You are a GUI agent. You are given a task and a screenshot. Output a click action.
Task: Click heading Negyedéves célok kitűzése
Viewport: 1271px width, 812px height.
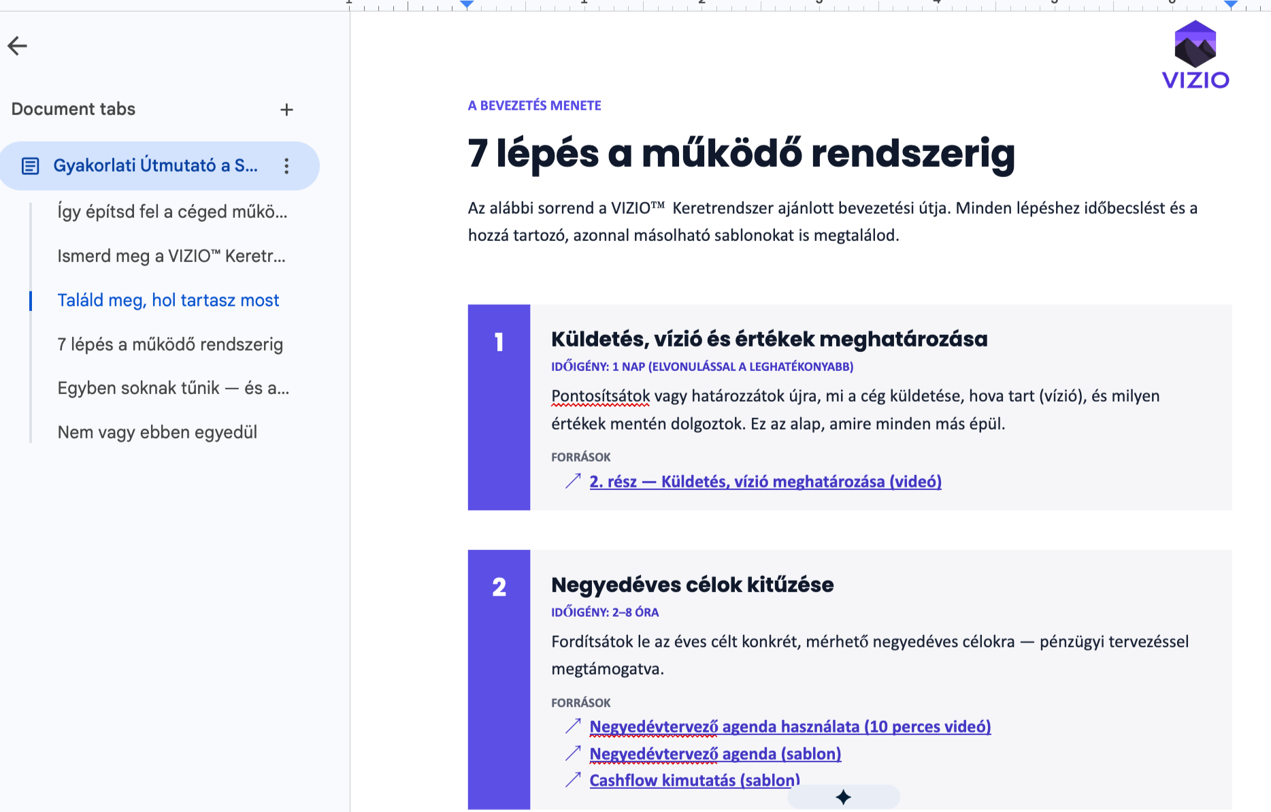click(693, 585)
